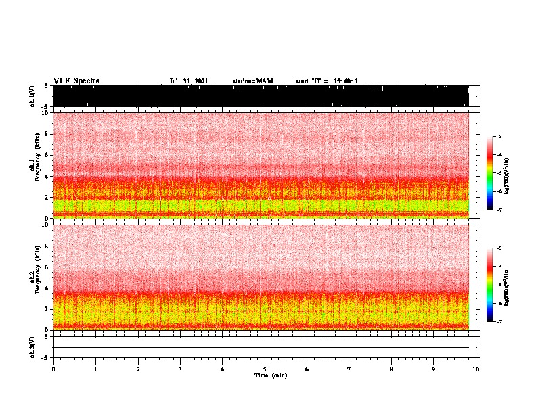Click the ch.1 spectrogram panel
536x414 pixels.
[x=261, y=165]
